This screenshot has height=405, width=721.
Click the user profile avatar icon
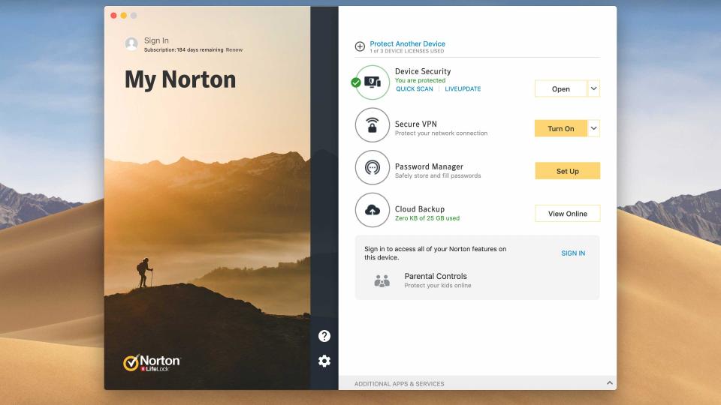pyautogui.click(x=131, y=44)
